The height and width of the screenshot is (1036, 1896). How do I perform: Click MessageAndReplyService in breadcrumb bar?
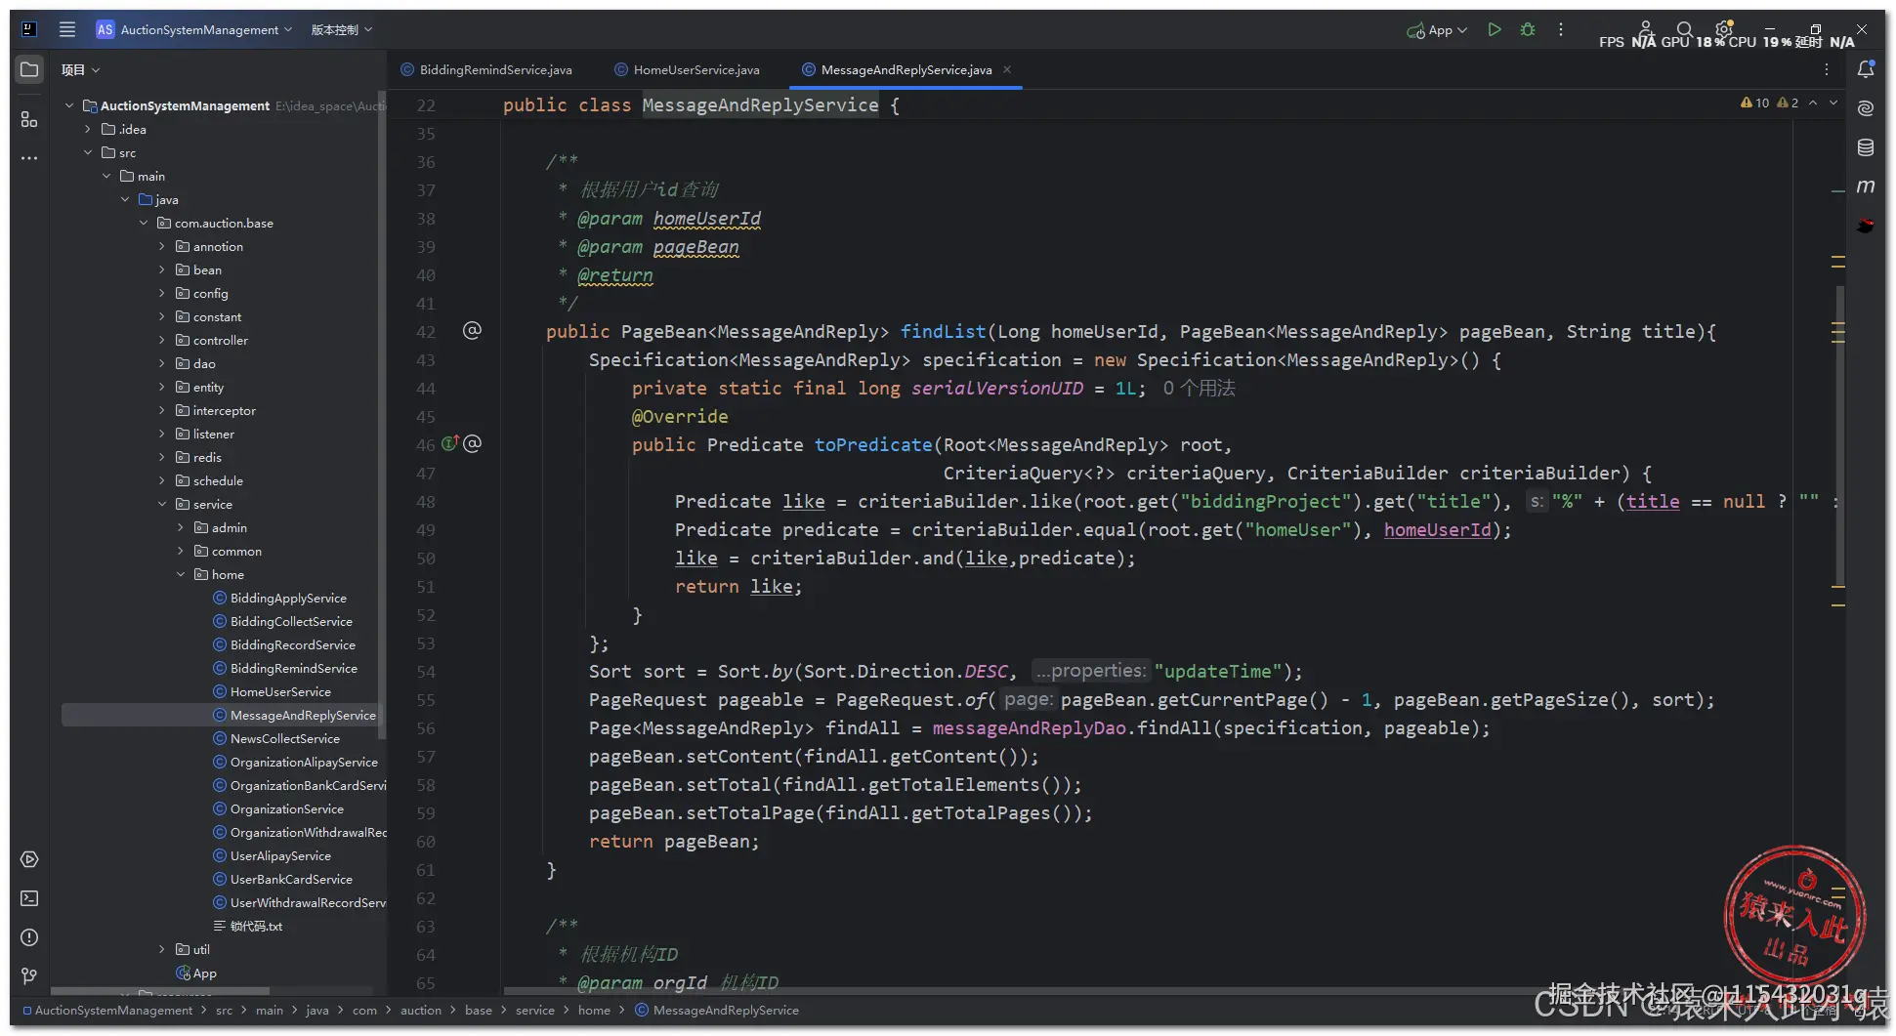(x=717, y=1010)
